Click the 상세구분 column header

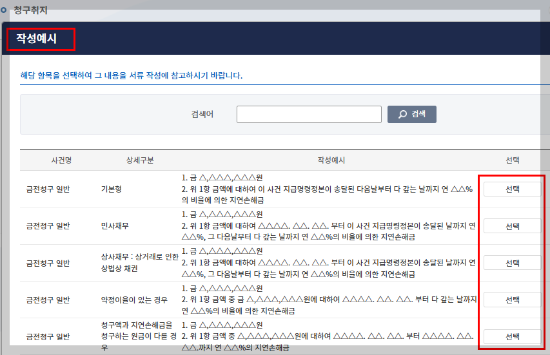[x=140, y=160]
